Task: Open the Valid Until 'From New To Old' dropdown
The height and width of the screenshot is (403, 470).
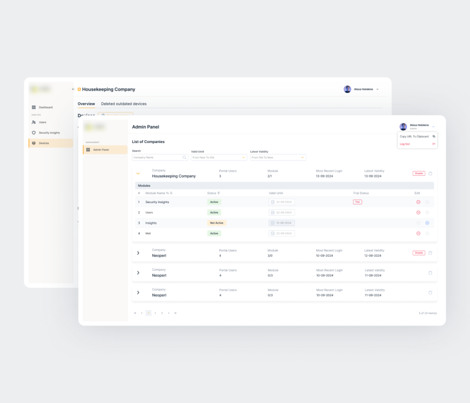Action: click(219, 157)
